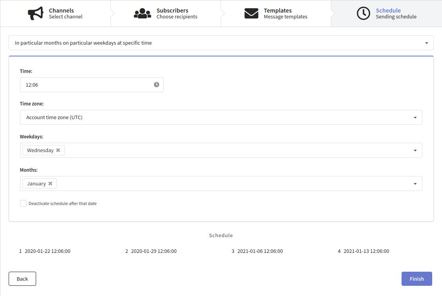The width and height of the screenshot is (442, 296).
Task: Remove Wednesday tag with x icon
Action: point(58,150)
